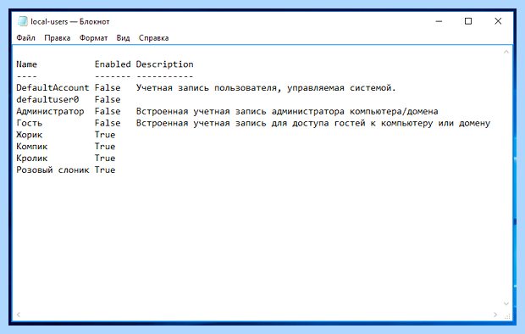Minimize the Notepad window
Image resolution: width=525 pixels, height=334 pixels.
[439, 21]
